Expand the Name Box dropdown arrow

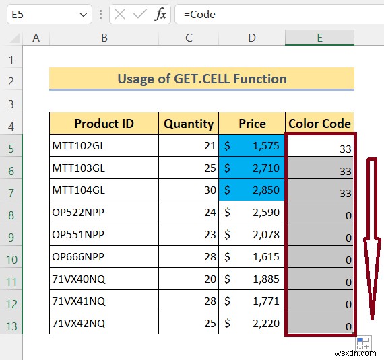84,15
